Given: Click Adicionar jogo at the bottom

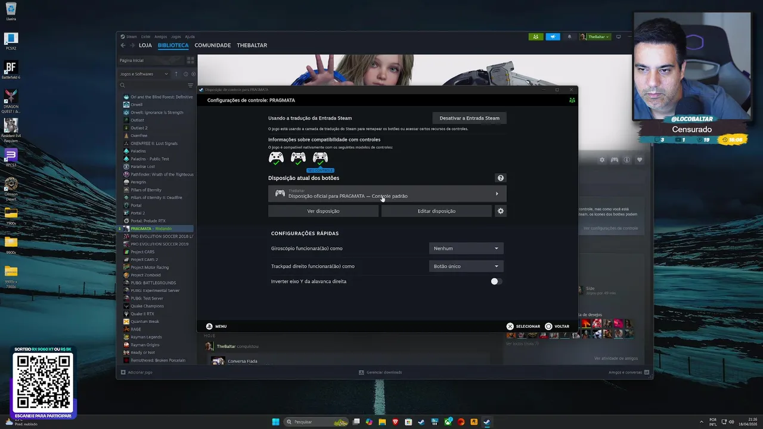Looking at the screenshot, I should point(137,372).
